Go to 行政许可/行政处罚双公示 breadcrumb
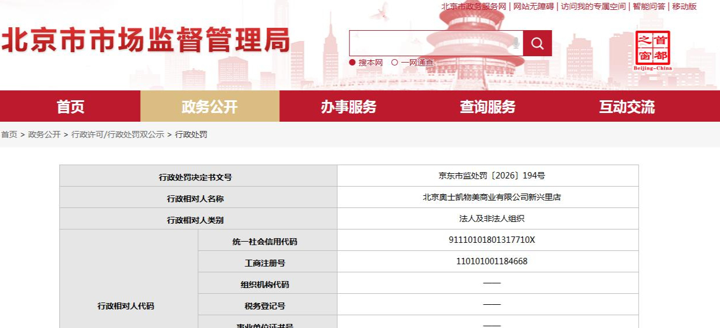Viewport: 720px width, 328px height. 118,134
